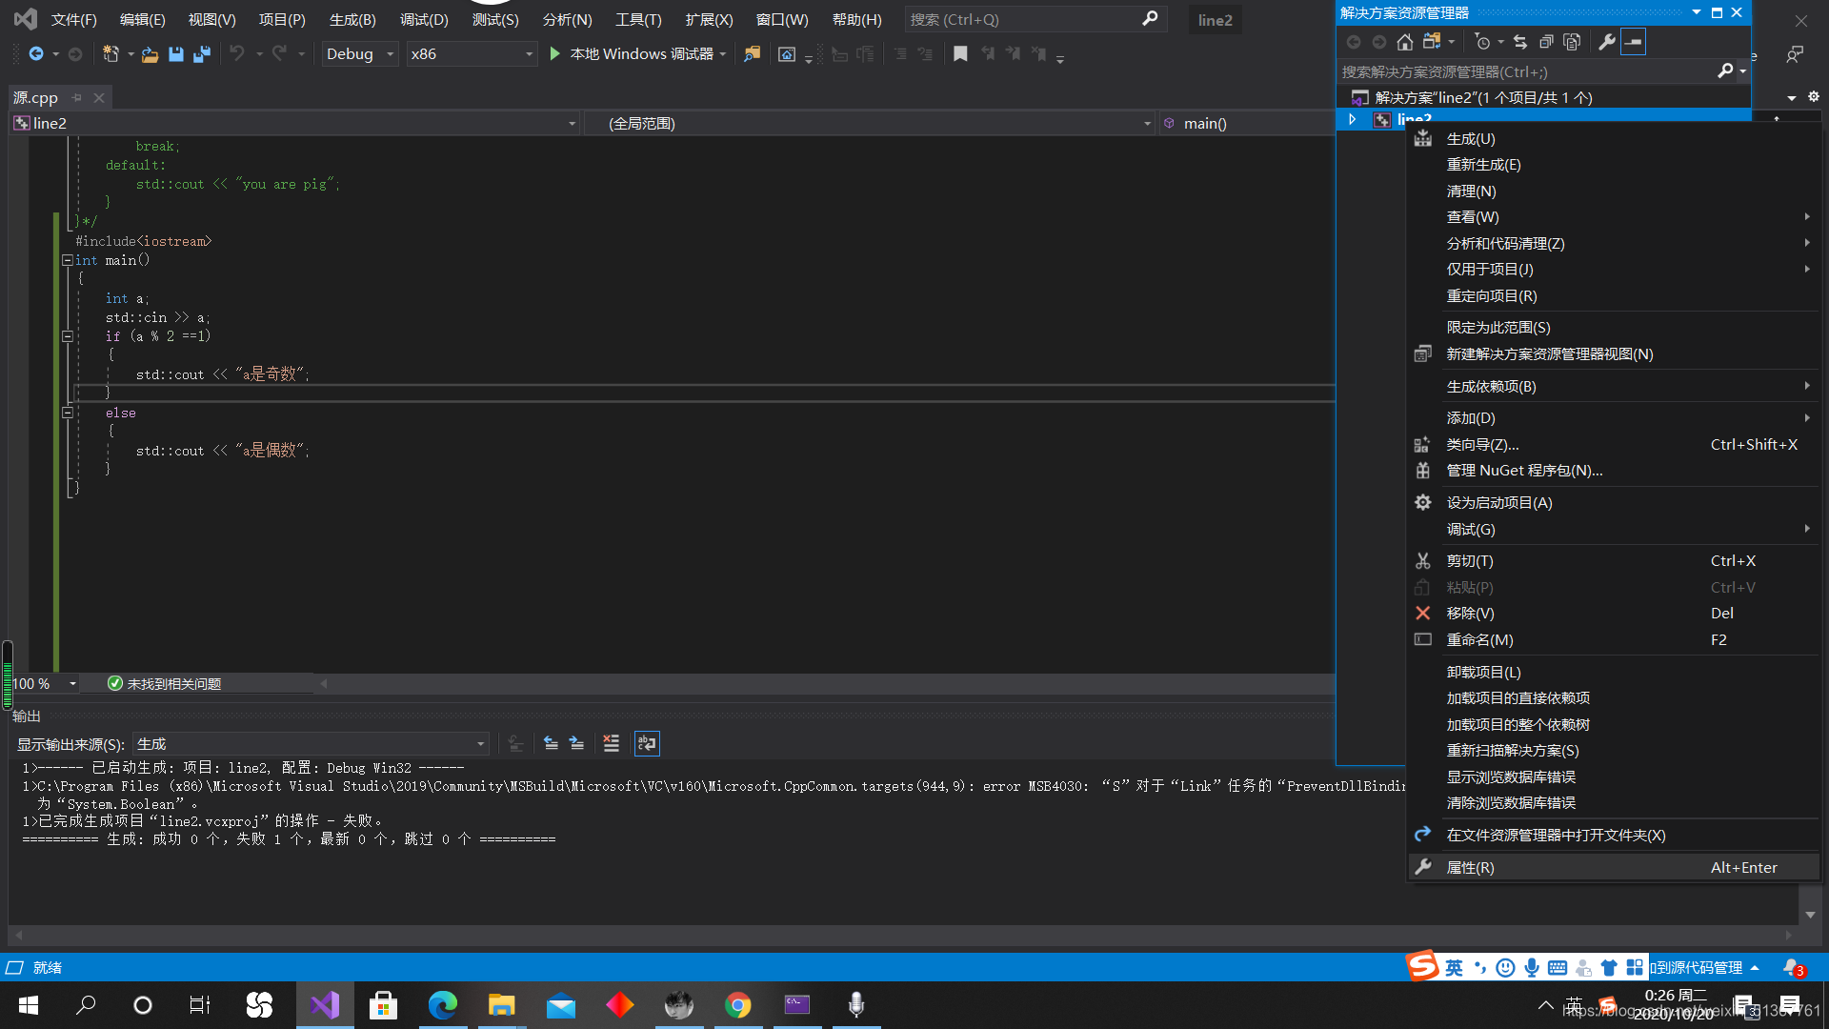1829x1029 pixels.
Task: Go to next message in output pane
Action: coord(576,743)
